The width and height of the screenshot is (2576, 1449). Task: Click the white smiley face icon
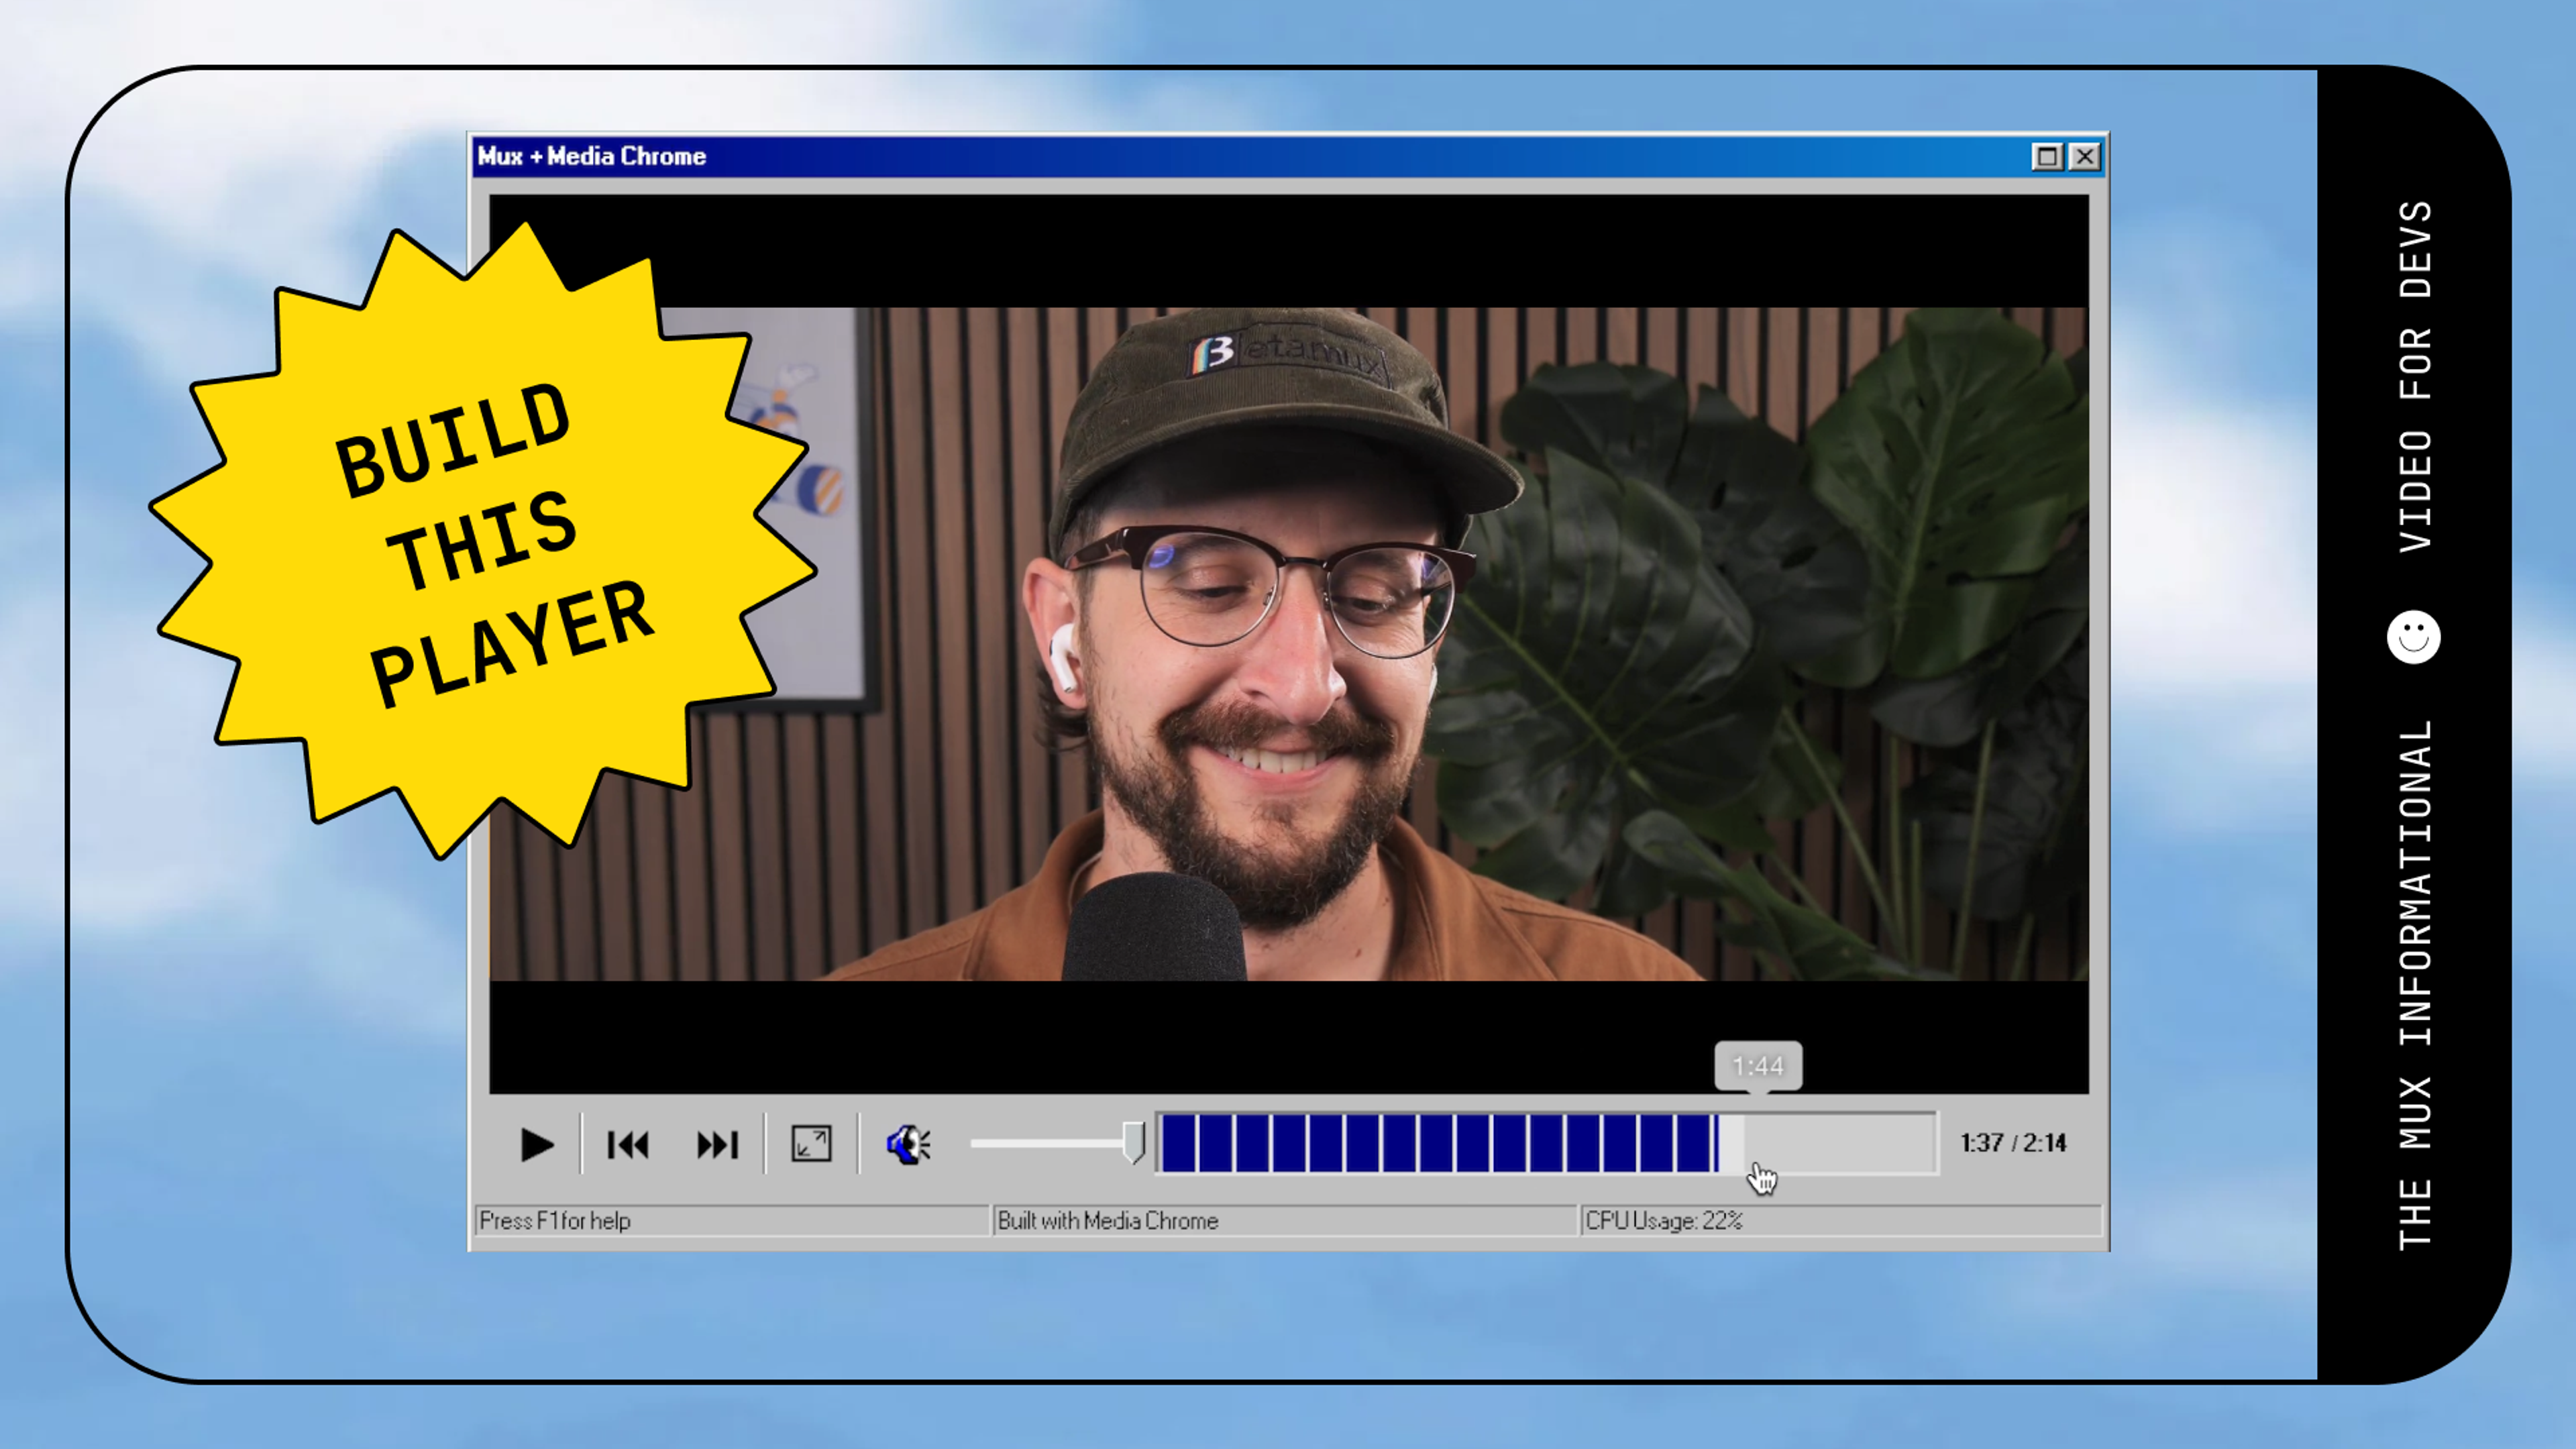(x=2413, y=636)
